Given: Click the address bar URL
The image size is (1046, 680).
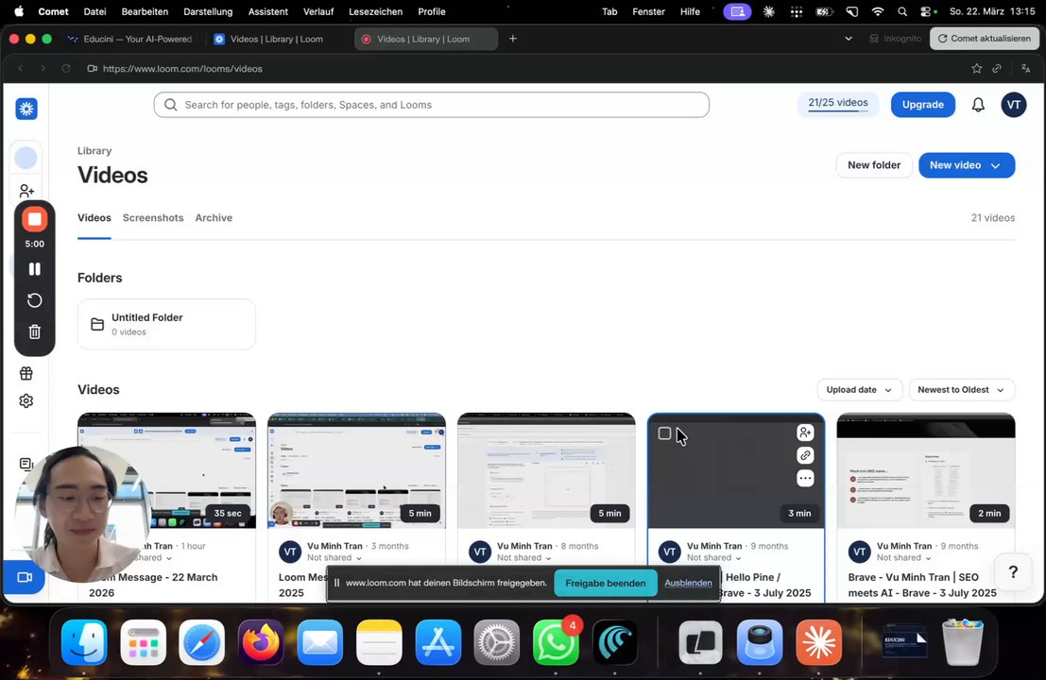Looking at the screenshot, I should click(x=182, y=69).
